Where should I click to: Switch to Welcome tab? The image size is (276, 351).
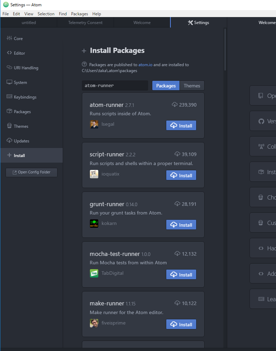142,23
